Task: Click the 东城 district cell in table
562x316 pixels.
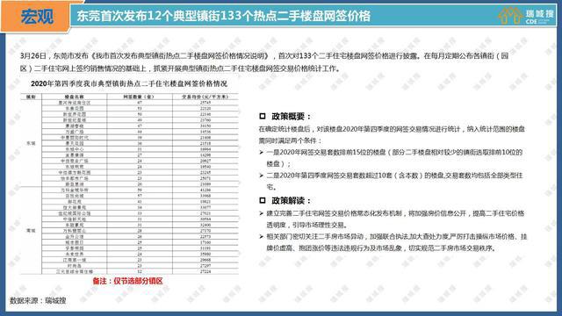Action: [x=32, y=143]
